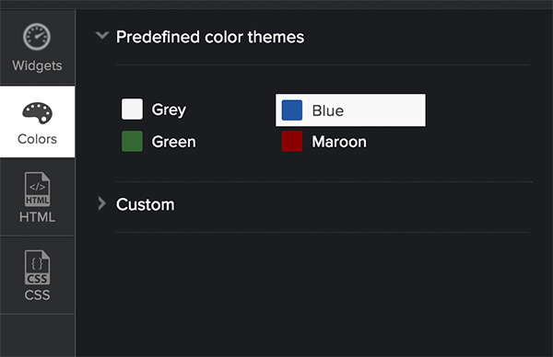Choose the Maroon theme label

(339, 142)
